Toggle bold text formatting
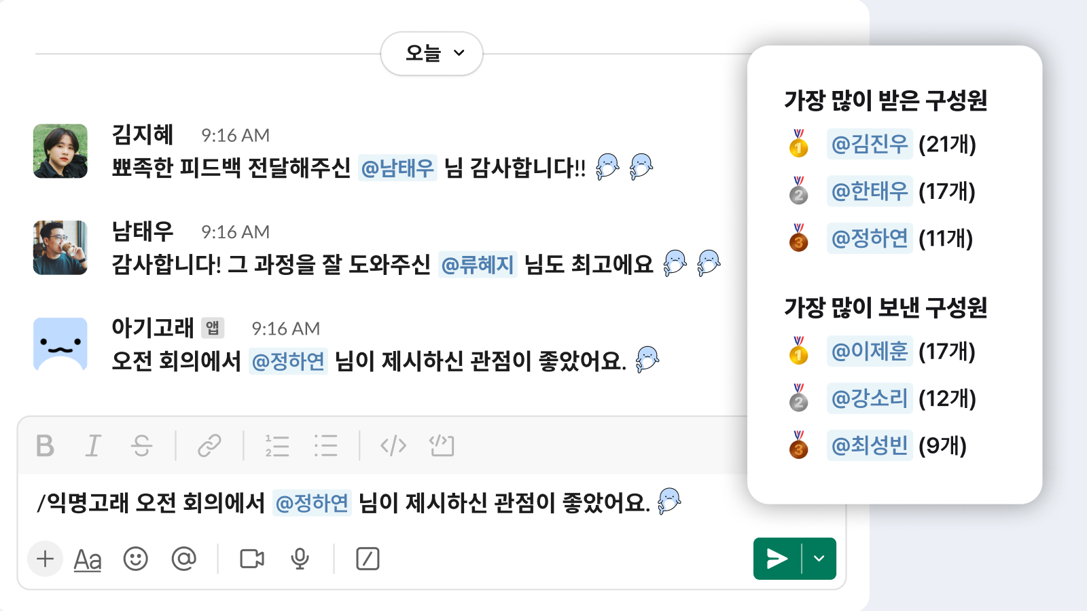1087x611 pixels. click(45, 446)
